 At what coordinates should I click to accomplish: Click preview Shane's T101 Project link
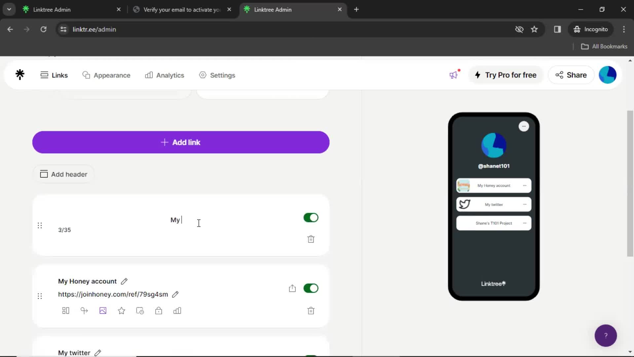[x=494, y=223]
